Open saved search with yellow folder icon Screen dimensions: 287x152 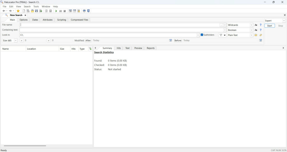[x=32, y=11]
